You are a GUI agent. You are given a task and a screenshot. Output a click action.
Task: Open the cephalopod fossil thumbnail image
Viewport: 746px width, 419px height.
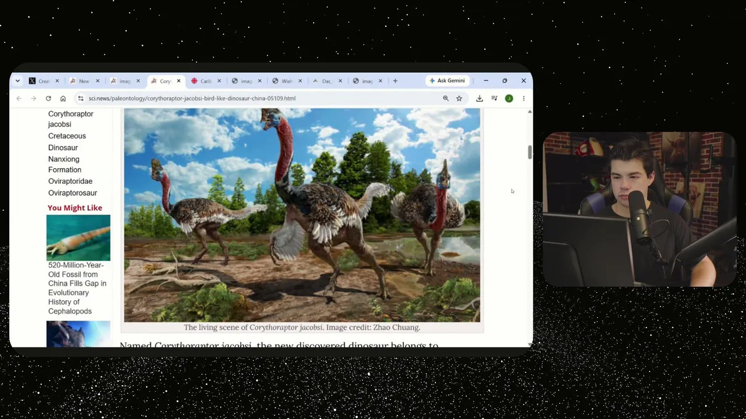(x=78, y=237)
